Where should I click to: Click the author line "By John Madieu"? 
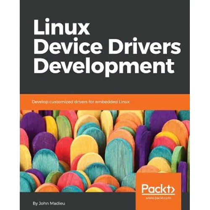49,203
